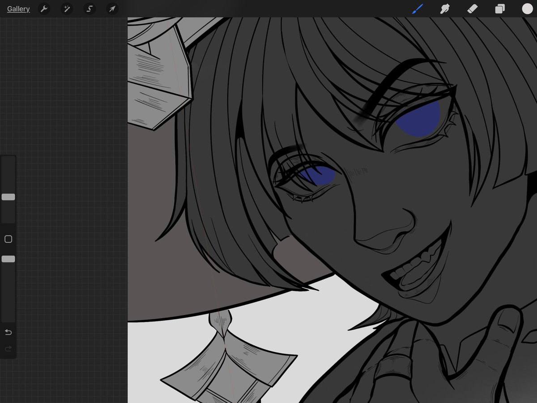Screen dimensions: 537x403
Task: Undo the last stroke
Action: tap(8, 332)
